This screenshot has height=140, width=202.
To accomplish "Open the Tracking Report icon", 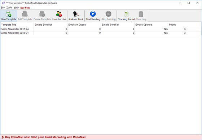I will click(127, 14).
